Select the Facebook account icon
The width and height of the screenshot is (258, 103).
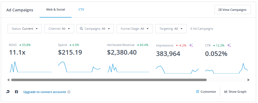coord(17,92)
